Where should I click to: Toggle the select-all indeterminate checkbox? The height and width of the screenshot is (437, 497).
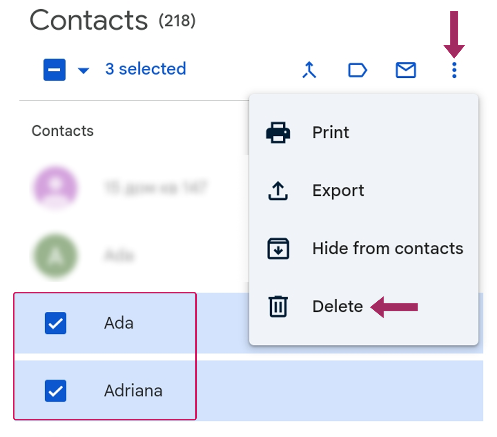pos(55,70)
